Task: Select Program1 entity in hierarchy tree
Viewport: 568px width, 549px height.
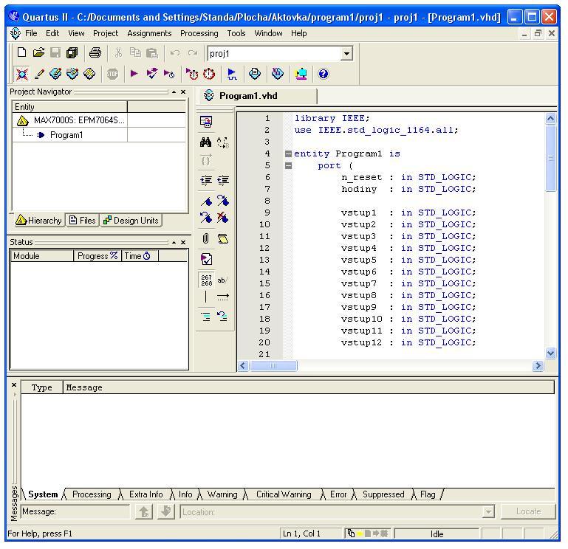Action: click(66, 135)
